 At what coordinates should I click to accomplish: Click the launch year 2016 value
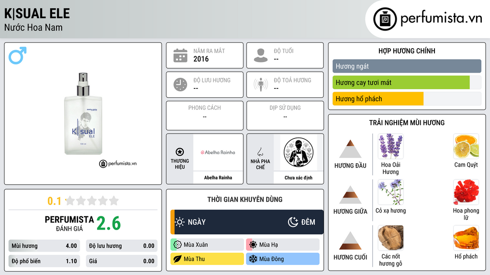[x=201, y=59]
